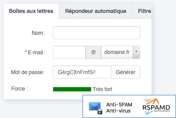The width and height of the screenshot is (176, 118).
Task: Select the partially visible Filtre tab
Action: [144, 11]
